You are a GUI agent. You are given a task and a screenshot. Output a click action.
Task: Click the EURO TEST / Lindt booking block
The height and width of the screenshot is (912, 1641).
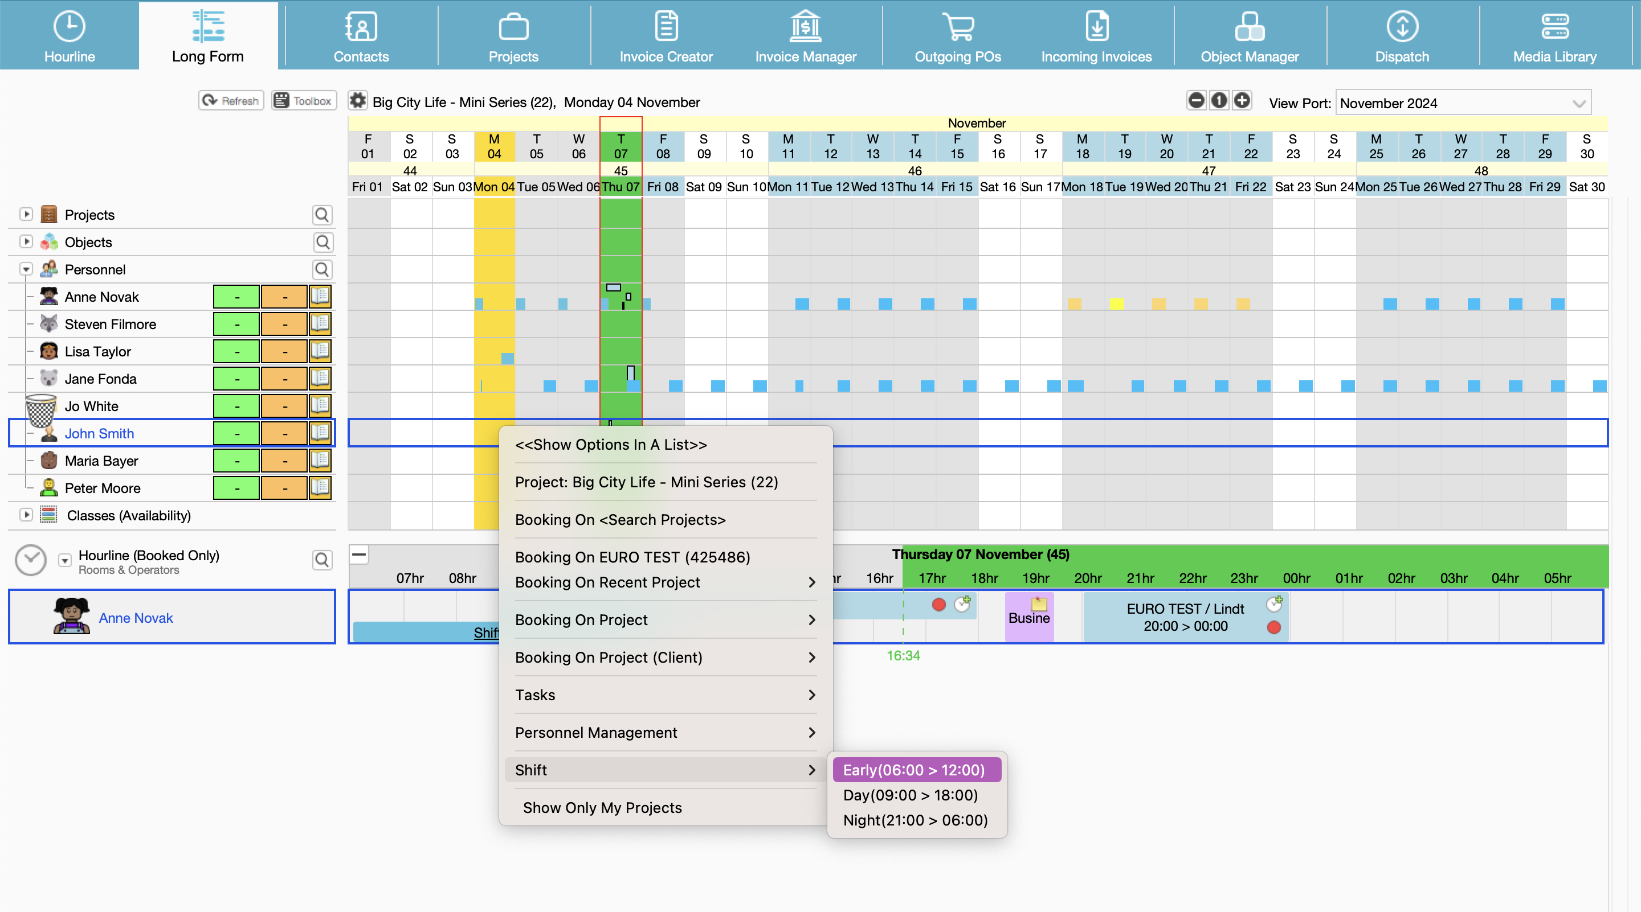(x=1184, y=617)
